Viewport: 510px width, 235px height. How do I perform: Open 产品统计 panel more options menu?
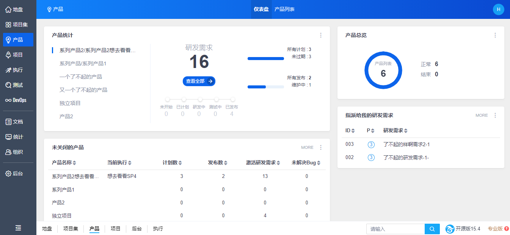[x=320, y=35]
